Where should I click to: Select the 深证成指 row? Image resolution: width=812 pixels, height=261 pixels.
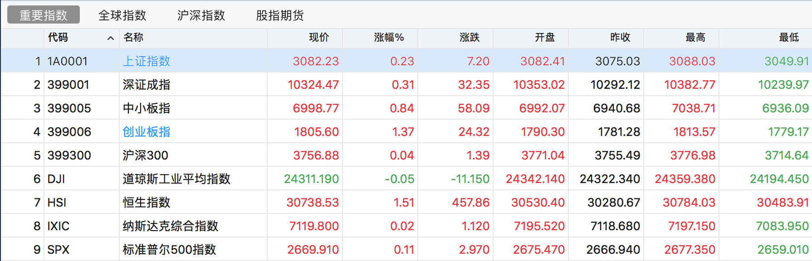click(147, 85)
